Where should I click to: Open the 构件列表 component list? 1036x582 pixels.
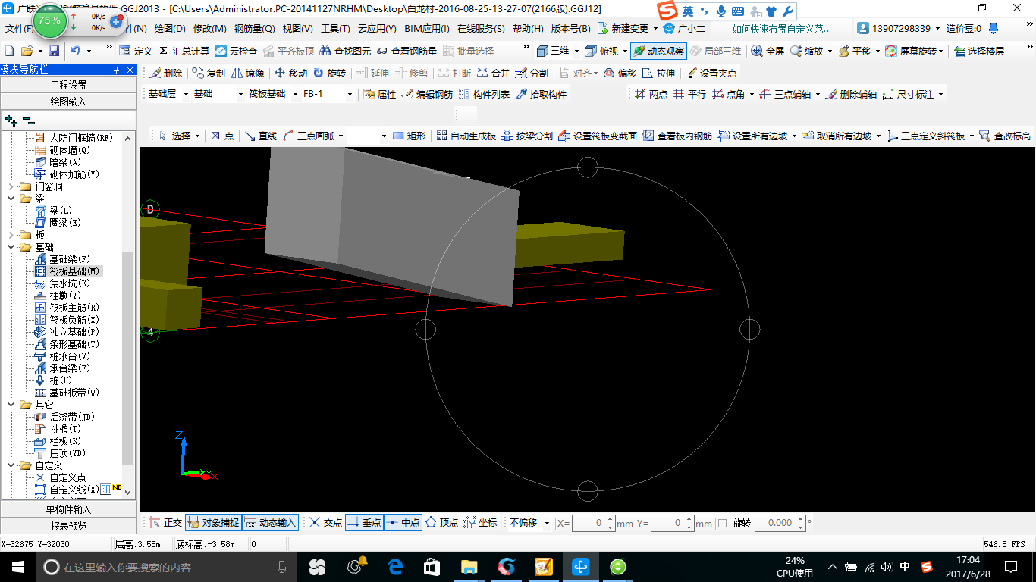click(x=484, y=95)
